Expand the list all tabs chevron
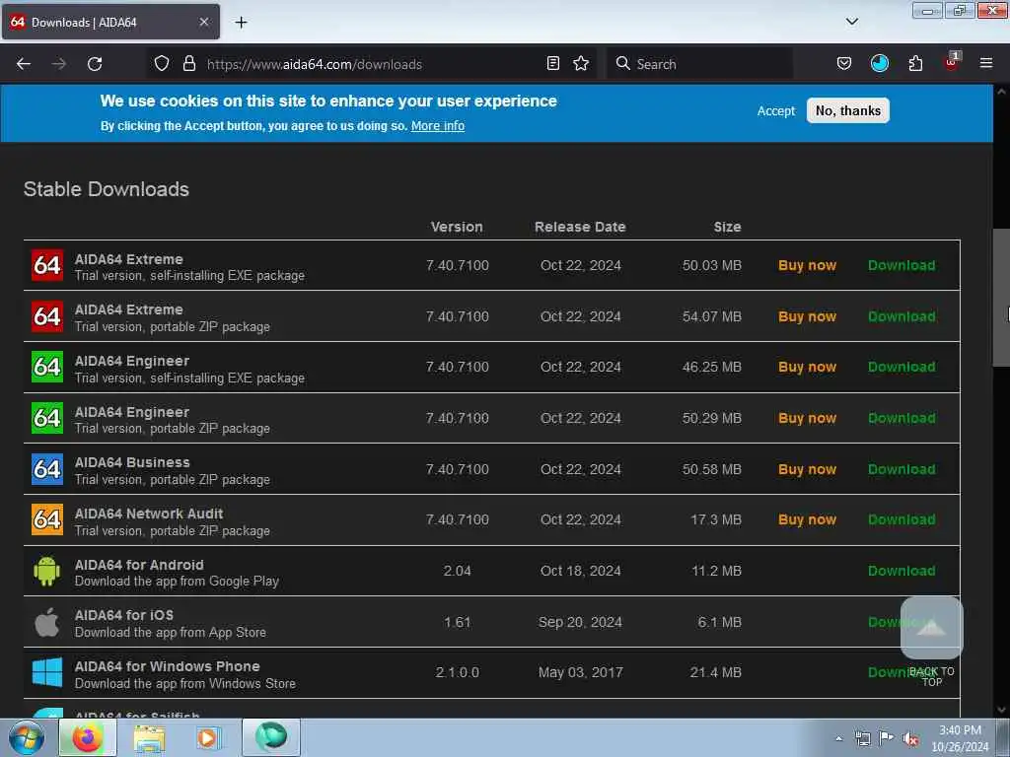The width and height of the screenshot is (1010, 757). (851, 22)
